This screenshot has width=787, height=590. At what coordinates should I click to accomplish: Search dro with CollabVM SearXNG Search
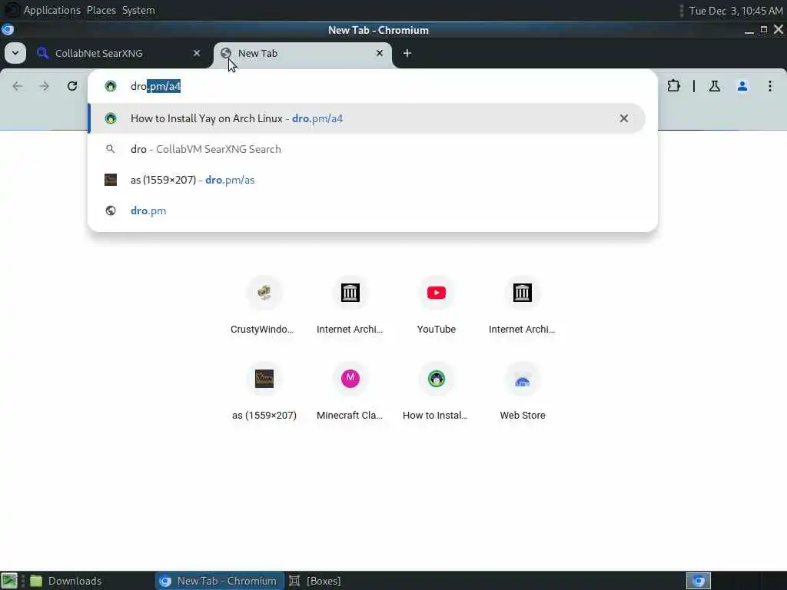click(x=367, y=149)
